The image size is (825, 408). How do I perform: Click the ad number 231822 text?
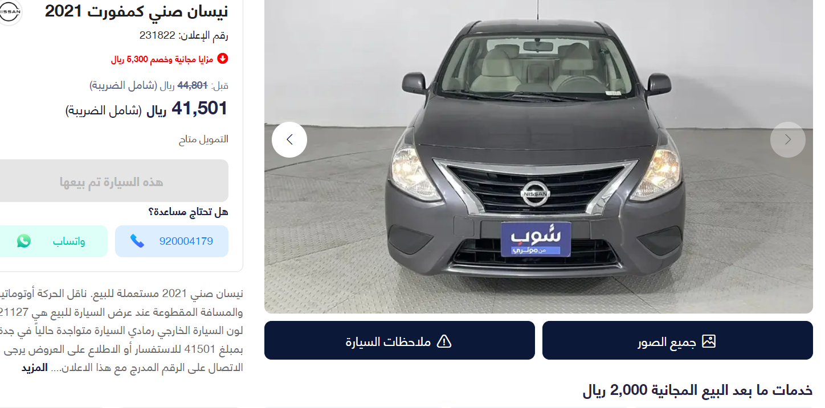[183, 35]
